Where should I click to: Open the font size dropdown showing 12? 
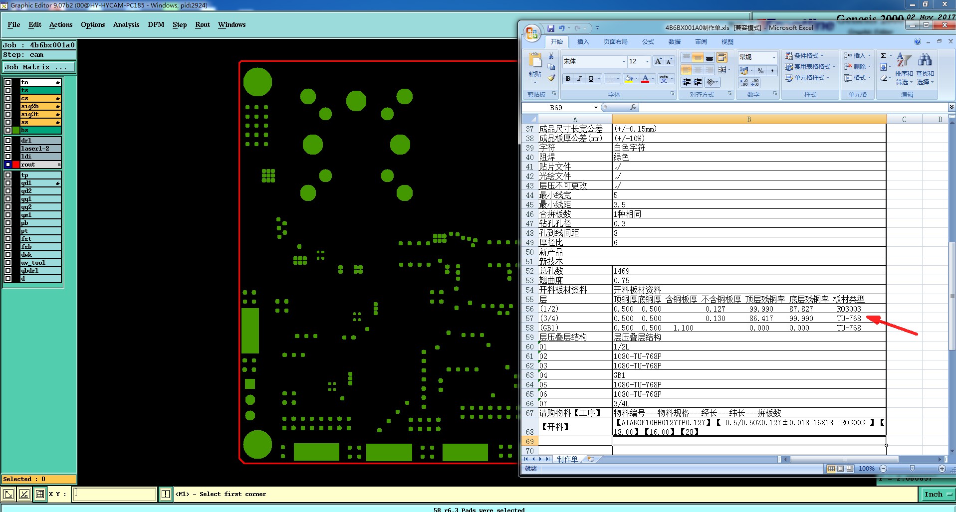click(647, 61)
